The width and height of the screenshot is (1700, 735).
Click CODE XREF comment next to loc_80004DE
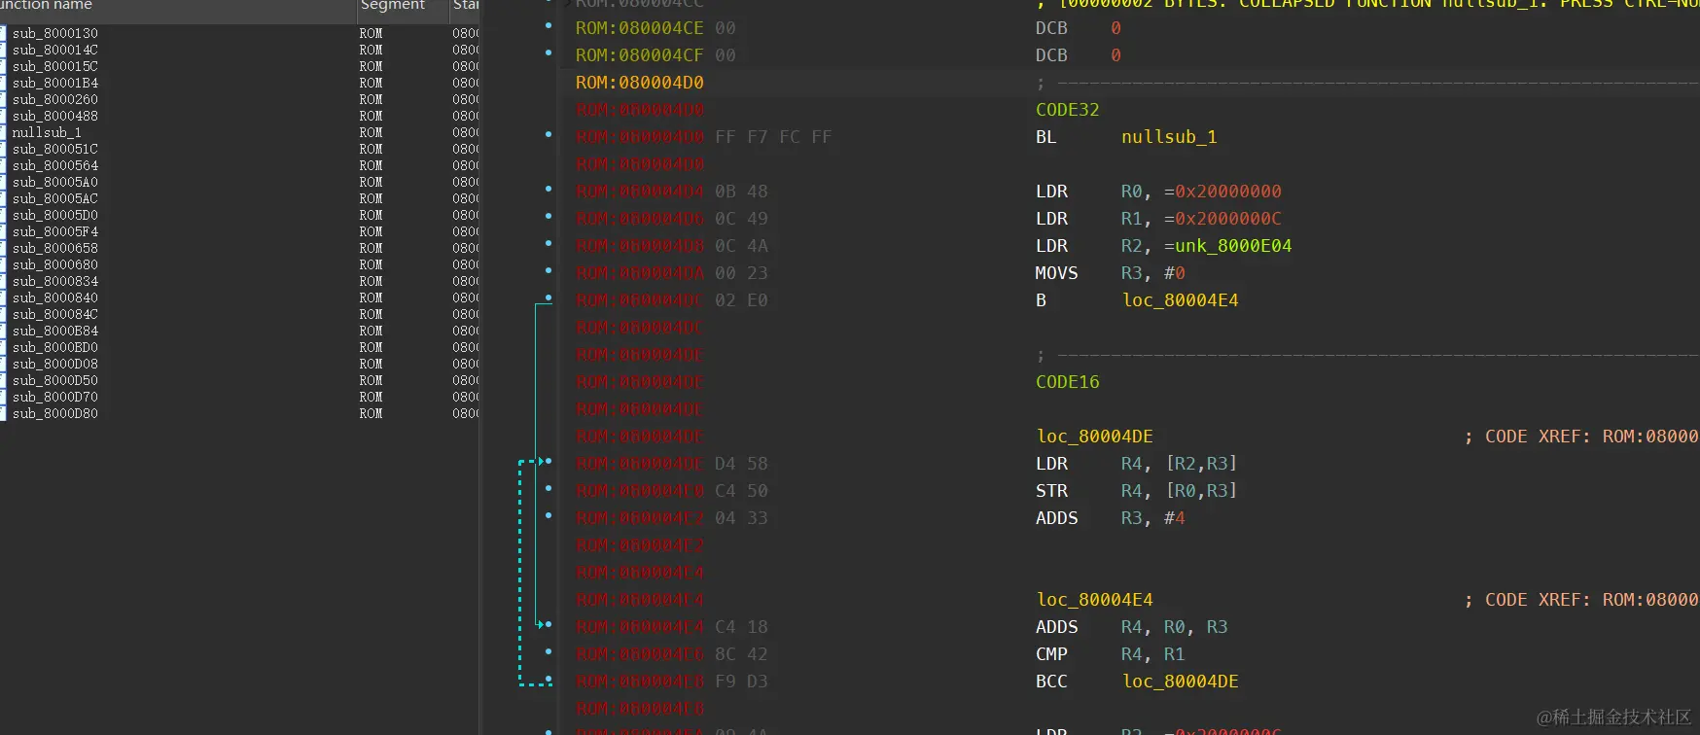point(1581,437)
